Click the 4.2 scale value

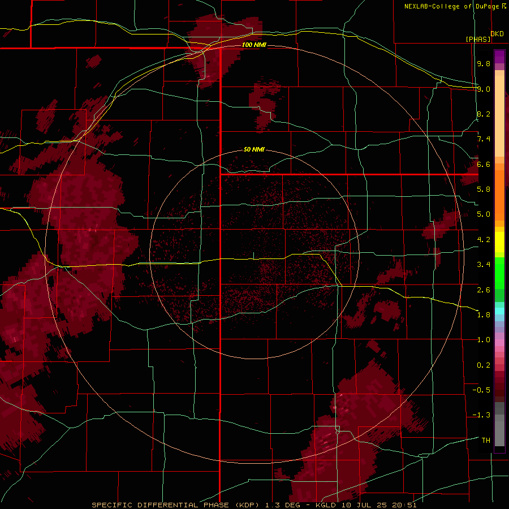484,240
